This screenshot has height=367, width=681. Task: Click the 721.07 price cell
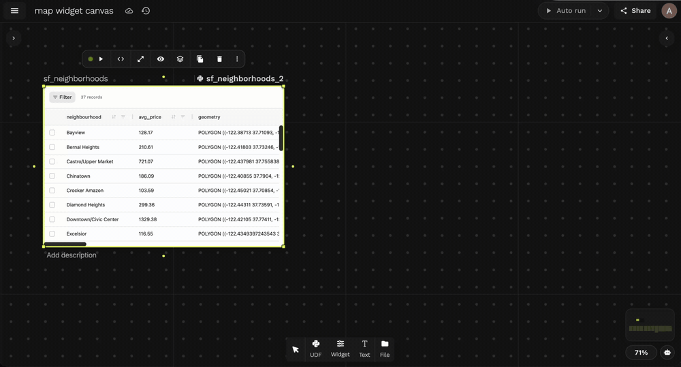coord(146,161)
